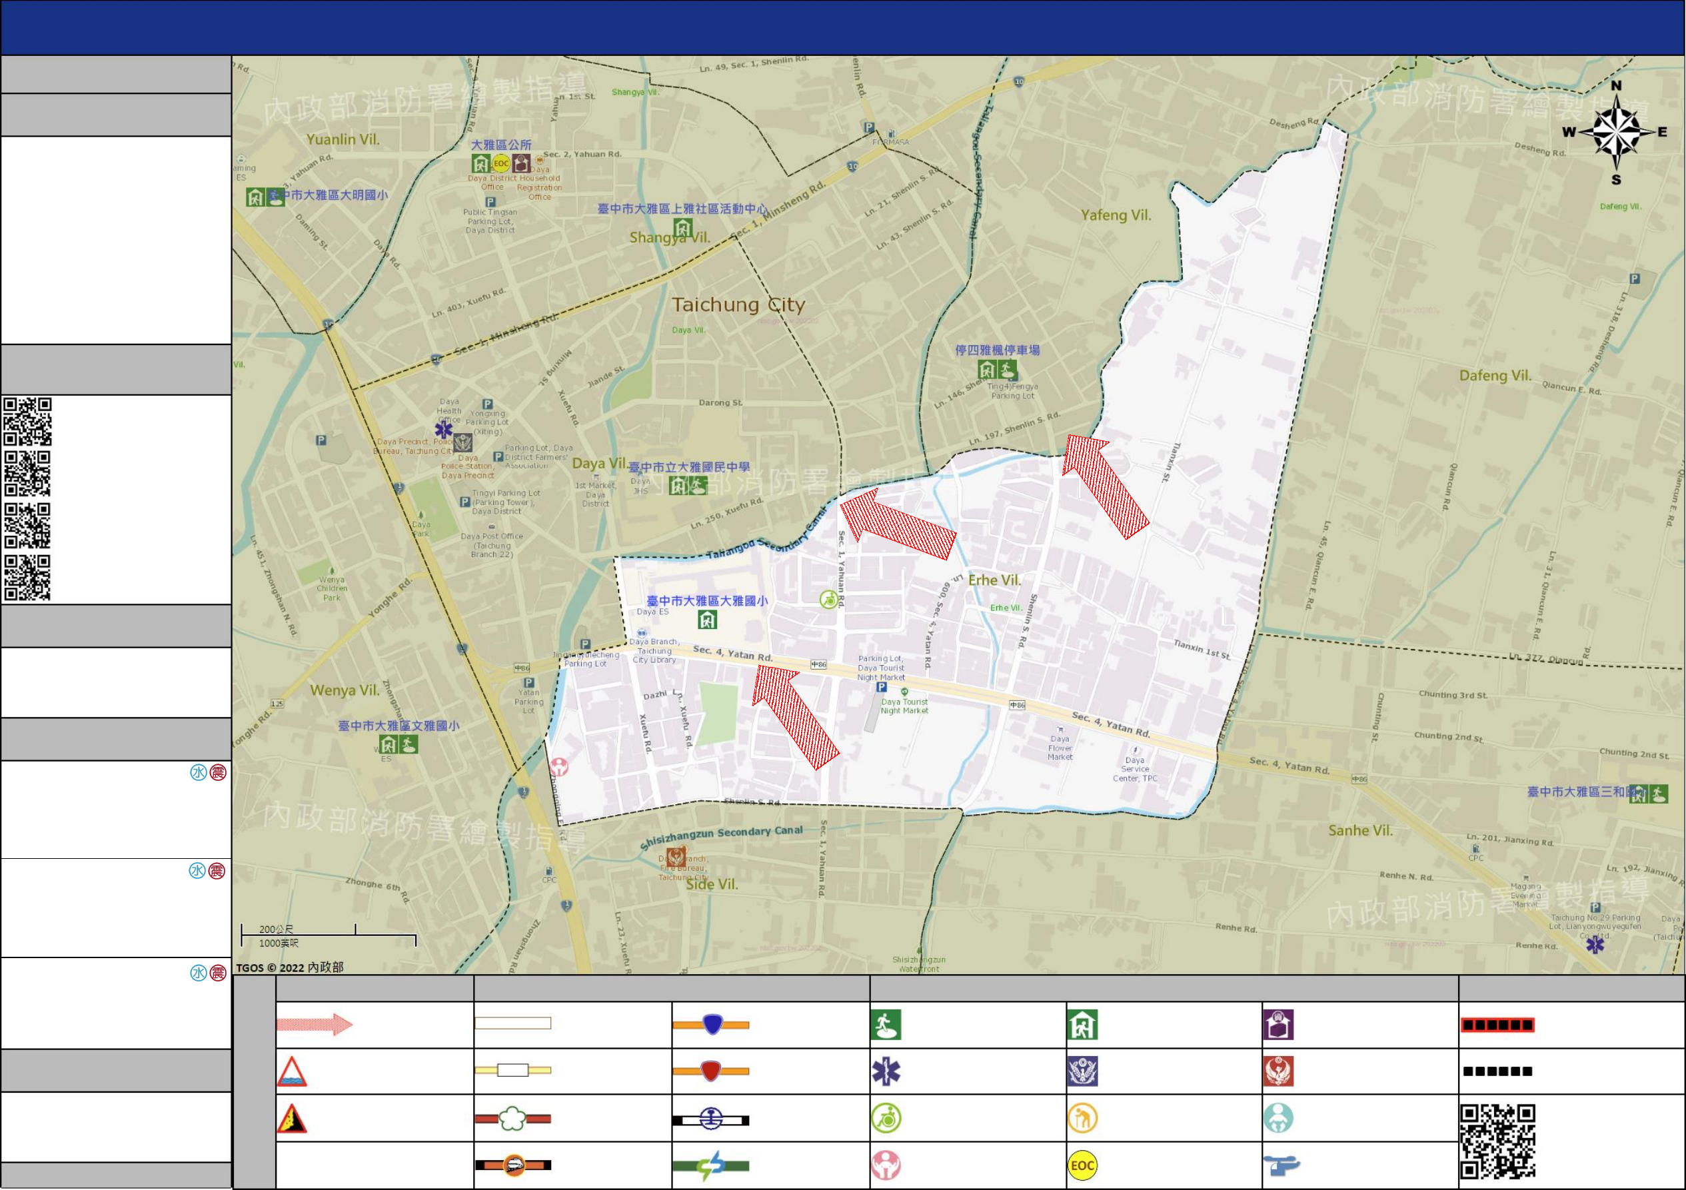Click the 'TGOS © 2022 內政部' attribution text
The image size is (1686, 1190).
289,967
